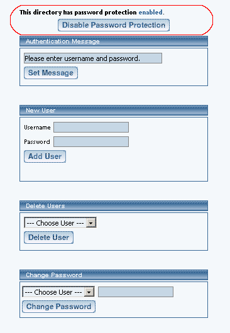Click the Add User button
Screen dimensions: 230x333
click(45, 156)
